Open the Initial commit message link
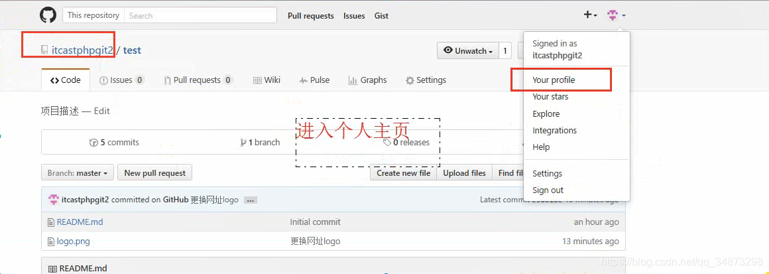This screenshot has width=769, height=274. tap(316, 222)
